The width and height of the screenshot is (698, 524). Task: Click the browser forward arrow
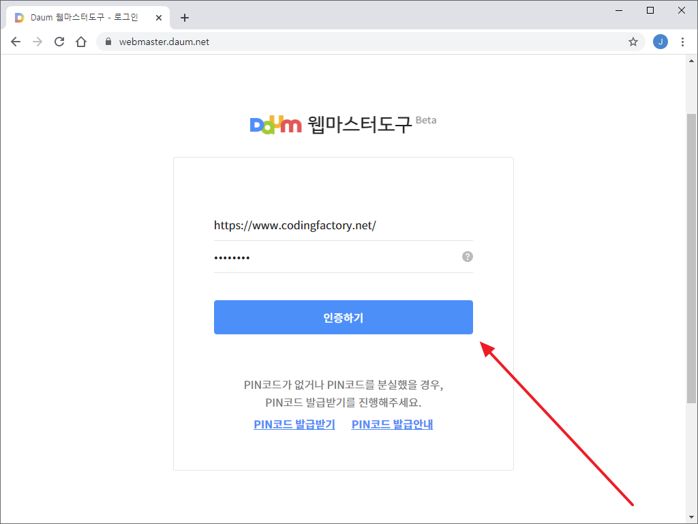click(x=37, y=42)
